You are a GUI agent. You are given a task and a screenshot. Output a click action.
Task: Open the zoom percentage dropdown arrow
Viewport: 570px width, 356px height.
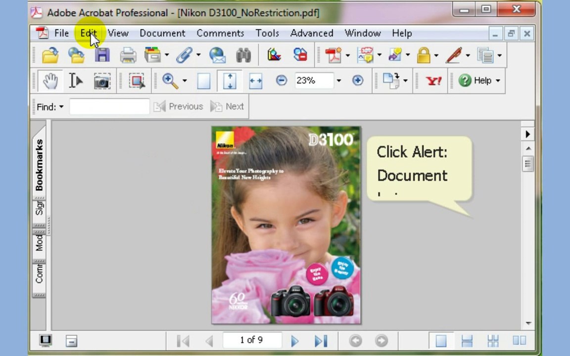339,81
